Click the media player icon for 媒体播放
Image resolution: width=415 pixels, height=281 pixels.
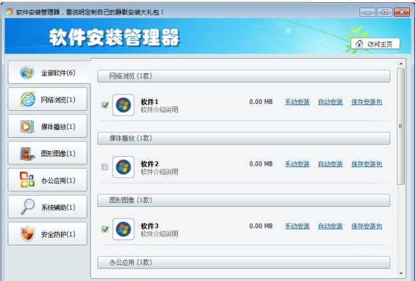[x=27, y=126]
